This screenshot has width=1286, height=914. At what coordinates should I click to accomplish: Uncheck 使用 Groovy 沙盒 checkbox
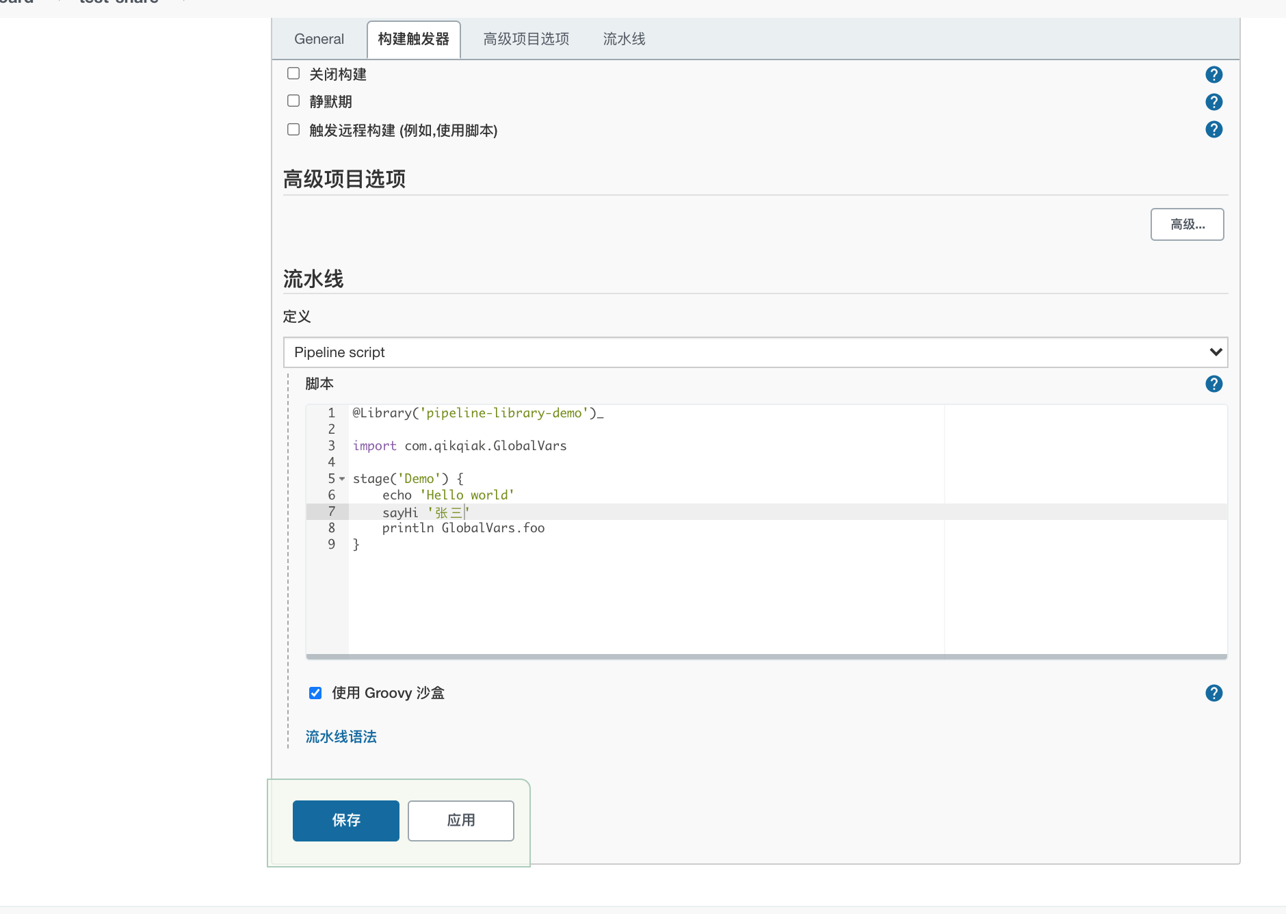315,693
